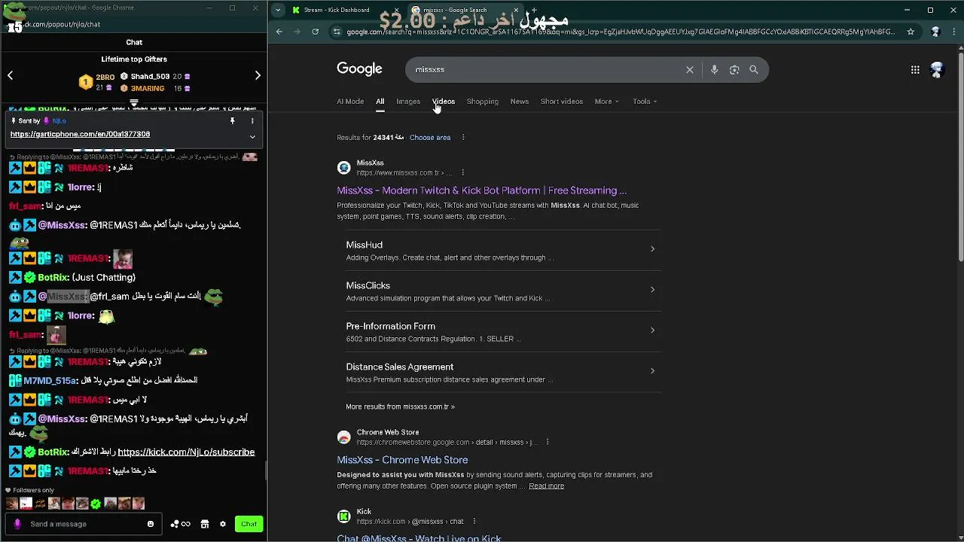Reload the Google search page

click(x=315, y=32)
